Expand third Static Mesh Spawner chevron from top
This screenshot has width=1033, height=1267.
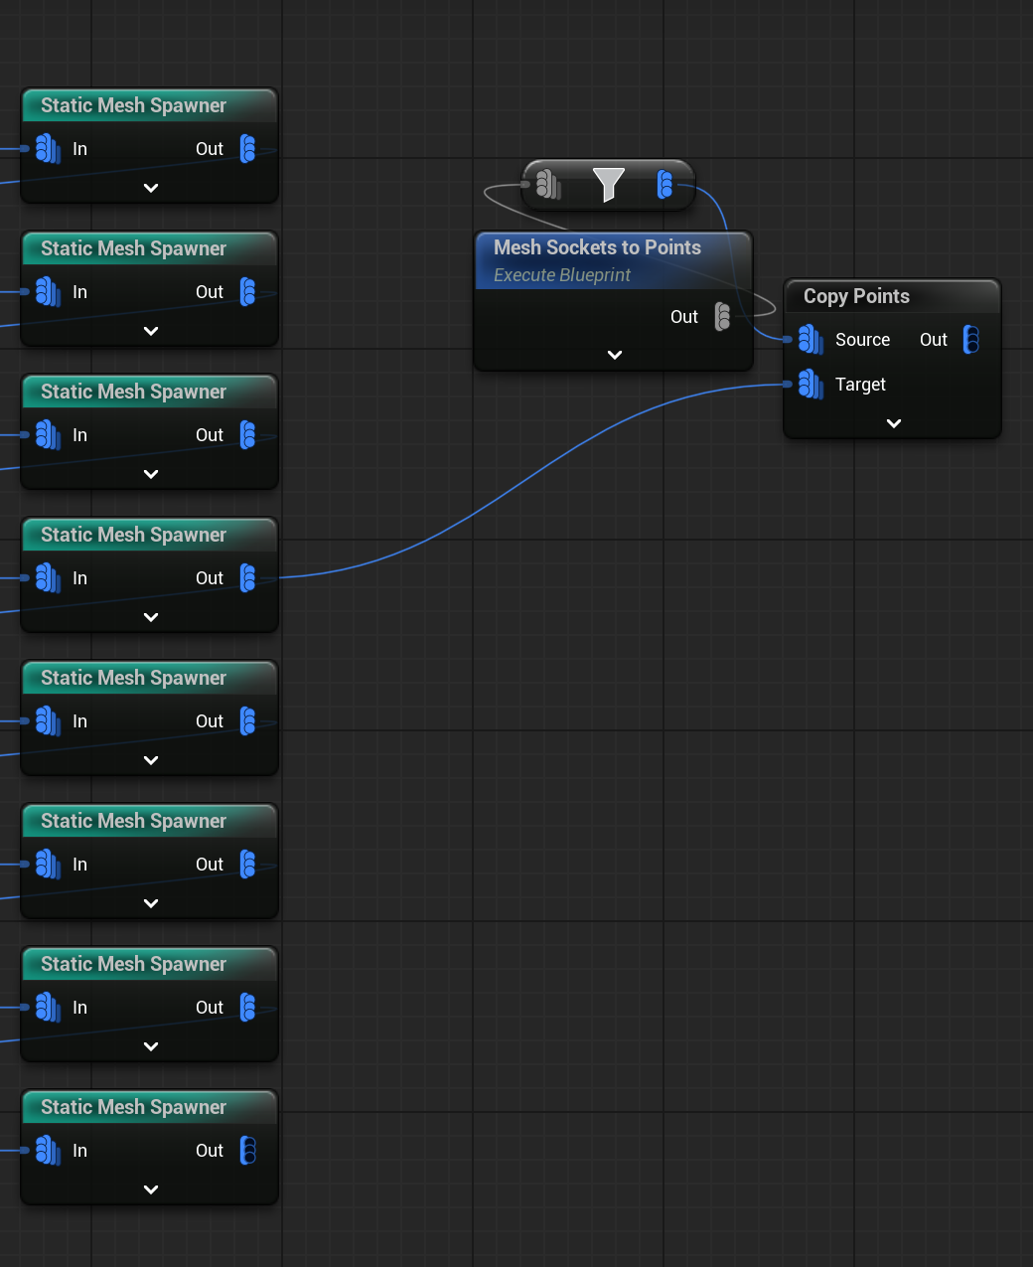(x=151, y=474)
